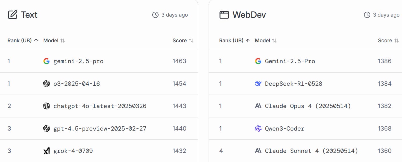The width and height of the screenshot is (402, 162).
Task: Click the OpenAI logo beside chatgpt-4o-latest-20250326
Action: [x=47, y=106]
